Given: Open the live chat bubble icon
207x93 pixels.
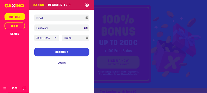Looking at the screenshot, I should pos(24,88).
